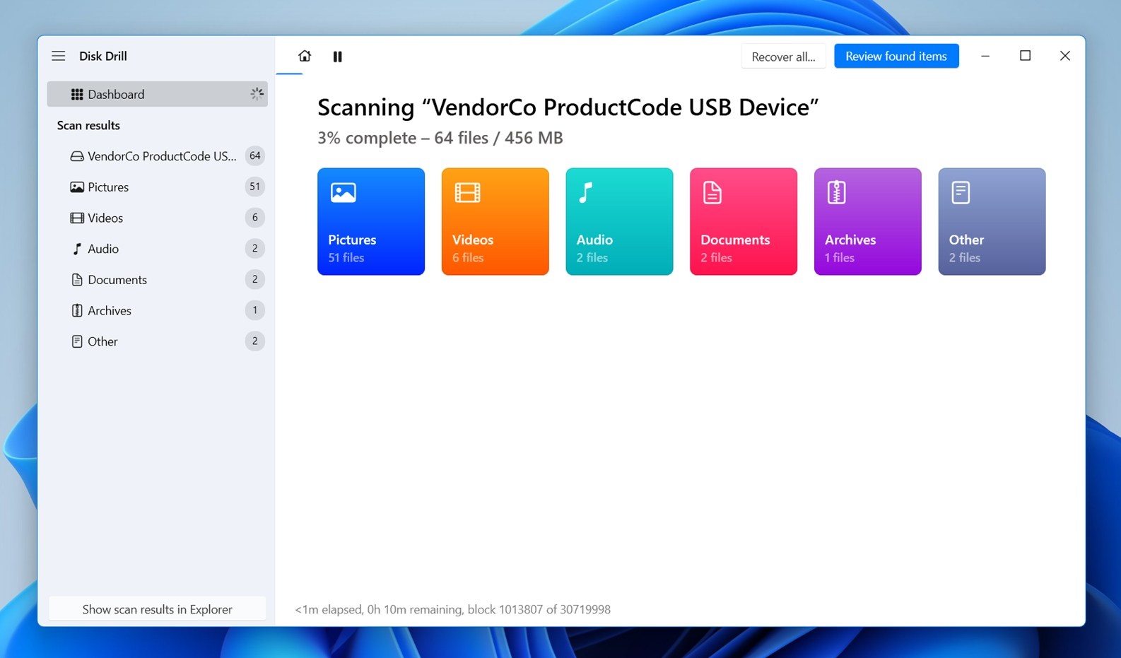Viewport: 1121px width, 658px height.
Task: Select Dashboard in the sidebar
Action: coord(157,94)
